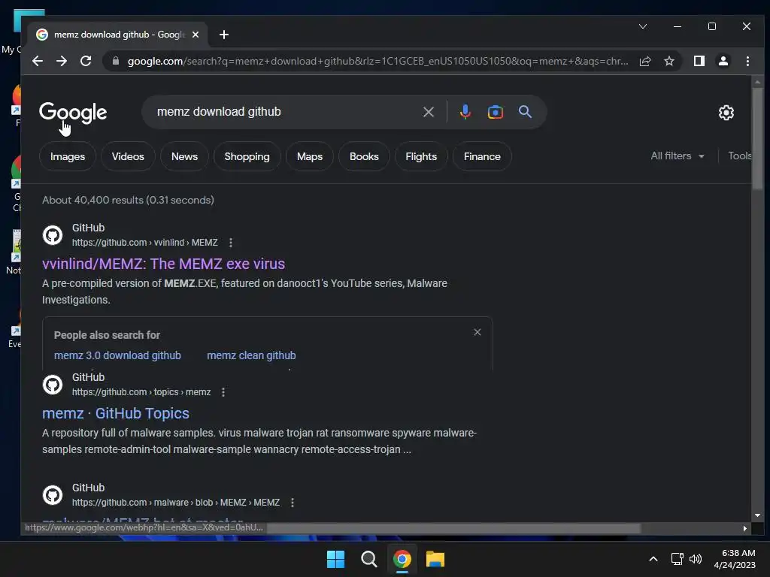This screenshot has height=577, width=770.
Task: Open Windows taskbar search
Action: 368,559
